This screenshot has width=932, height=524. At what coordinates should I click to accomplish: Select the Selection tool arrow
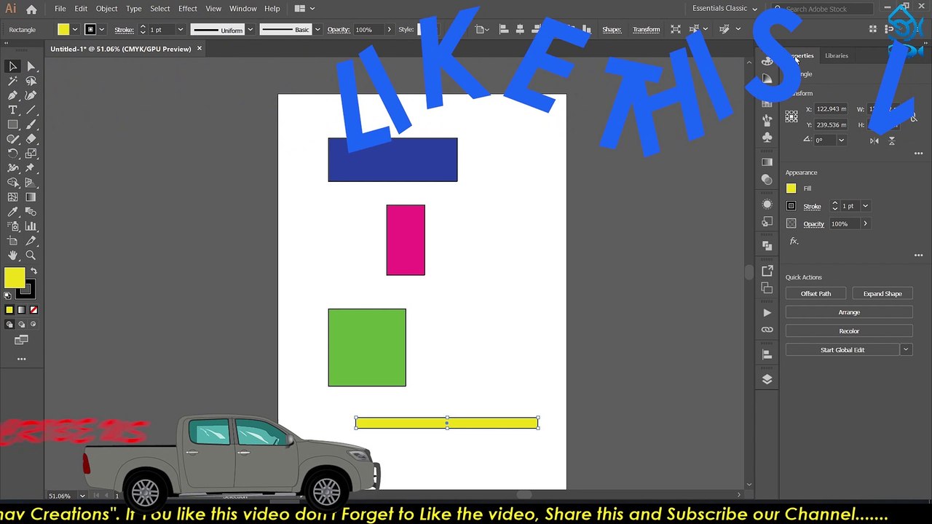(x=12, y=66)
